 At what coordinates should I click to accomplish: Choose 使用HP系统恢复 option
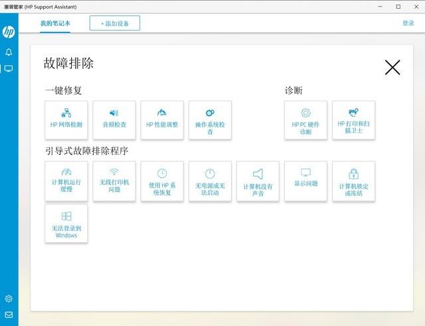point(162,181)
